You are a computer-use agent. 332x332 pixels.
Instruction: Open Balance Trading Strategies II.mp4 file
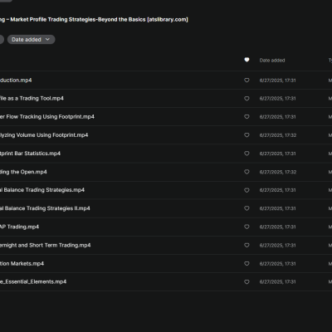[x=45, y=208]
